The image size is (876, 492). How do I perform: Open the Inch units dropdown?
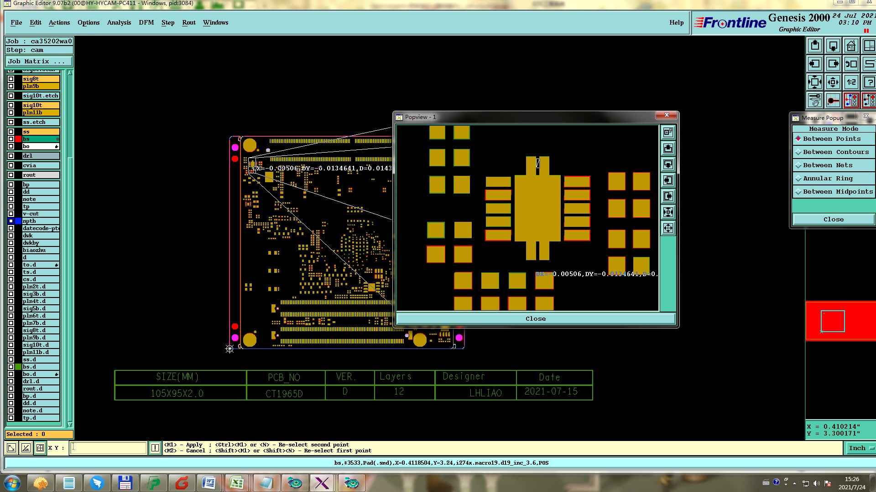860,448
